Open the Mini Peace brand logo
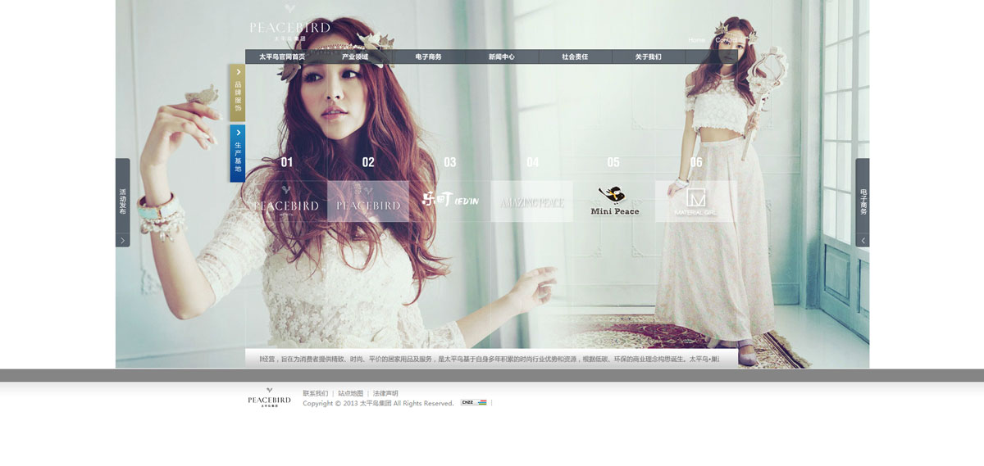Image resolution: width=984 pixels, height=466 pixels. 614,201
